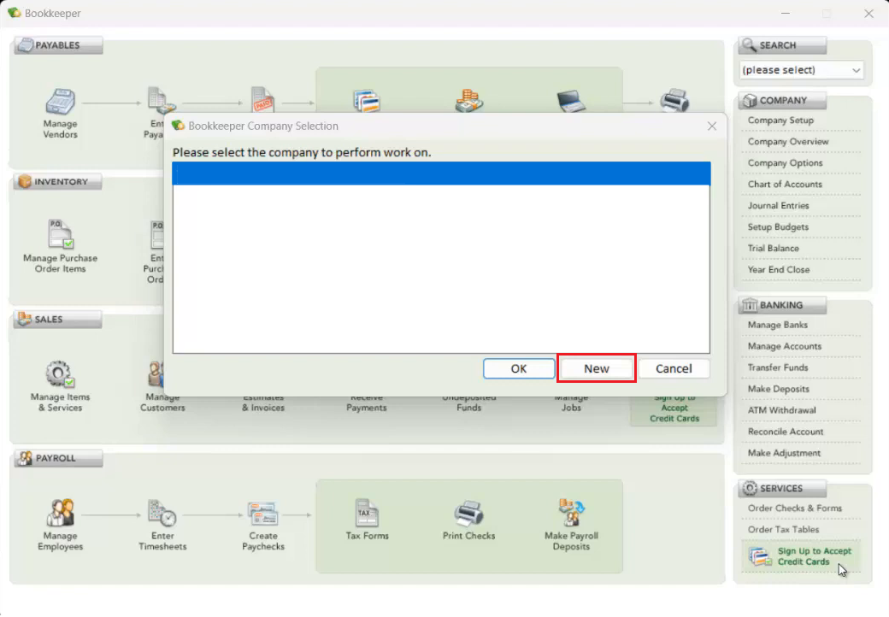Click the PAYABLES section header
The height and width of the screenshot is (617, 889).
click(58, 45)
